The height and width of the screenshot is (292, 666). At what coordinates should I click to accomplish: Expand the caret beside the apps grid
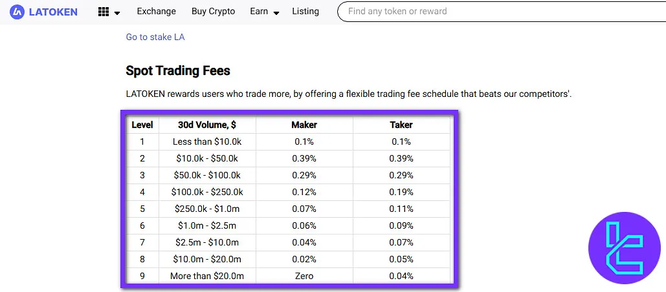click(117, 13)
